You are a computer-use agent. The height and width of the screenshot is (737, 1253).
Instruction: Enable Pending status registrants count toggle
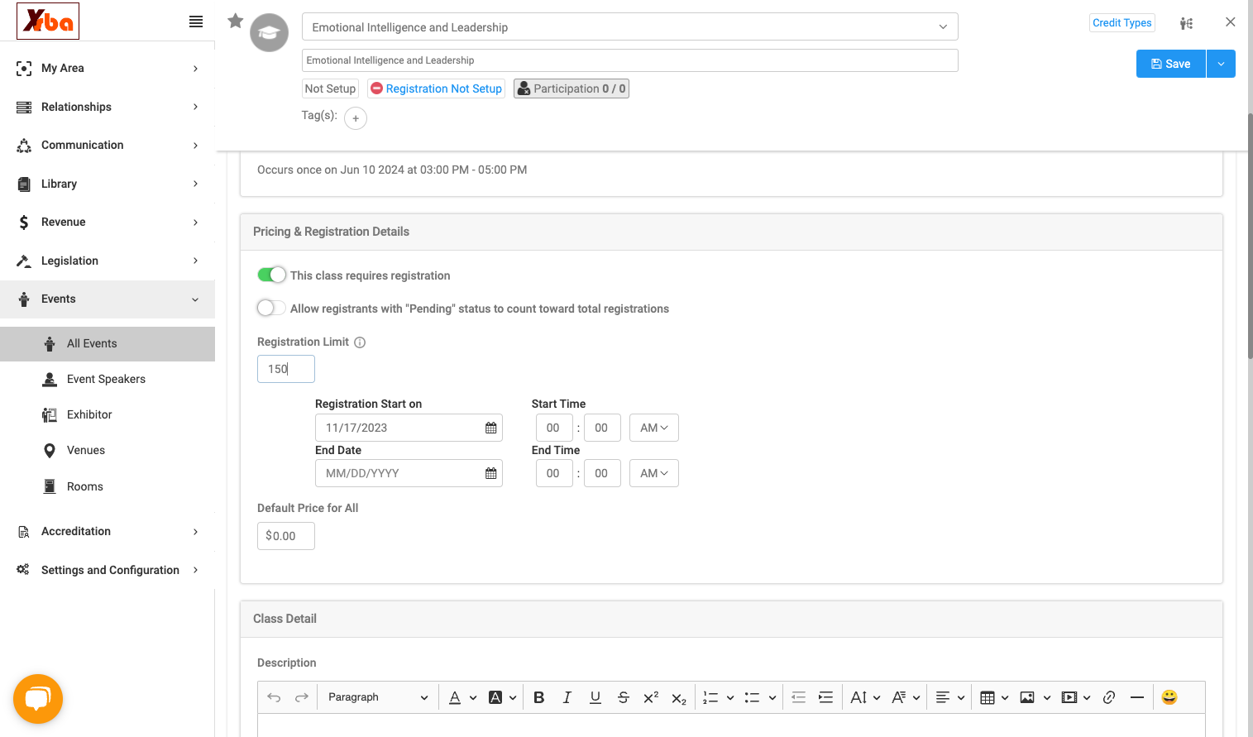click(271, 308)
